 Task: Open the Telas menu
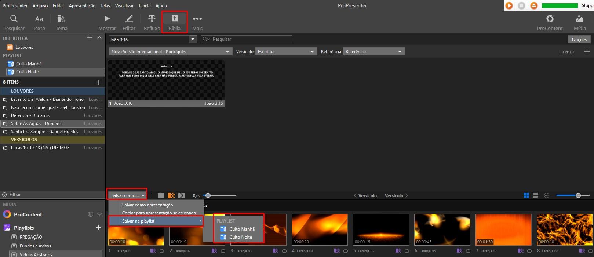[105, 5]
